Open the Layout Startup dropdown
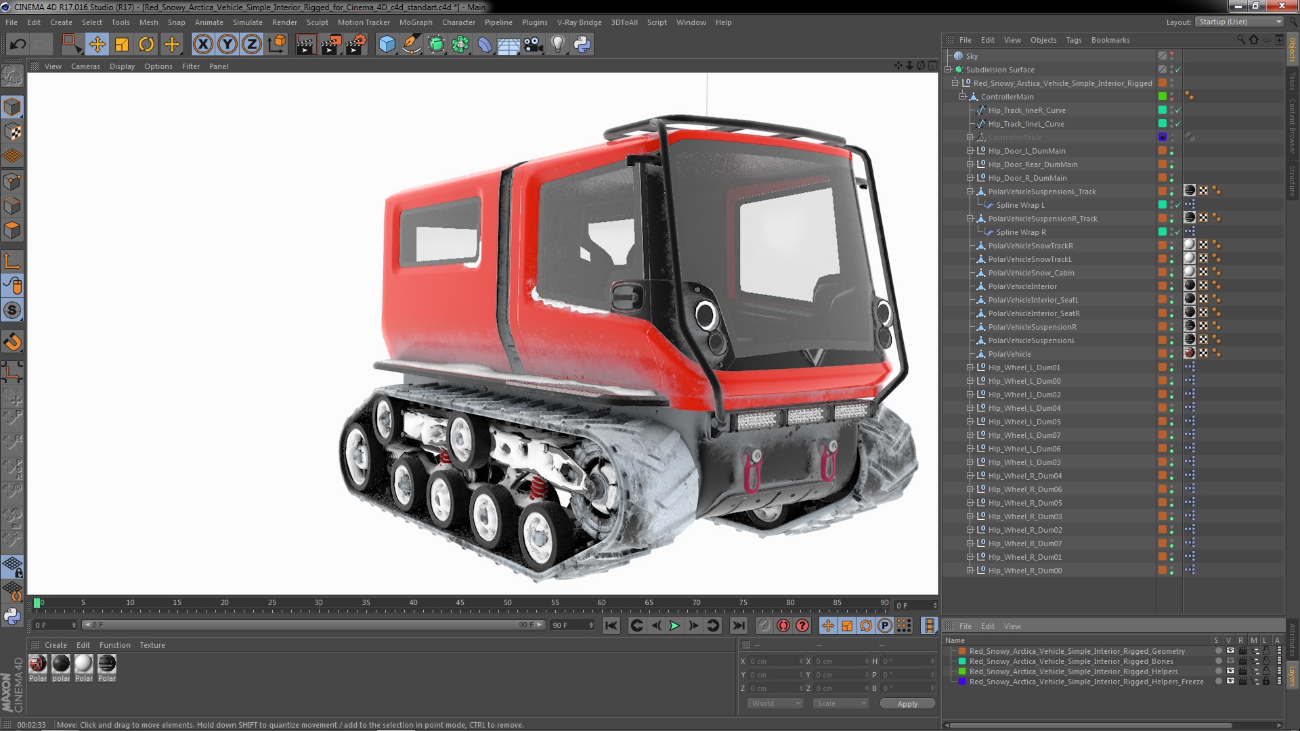The height and width of the screenshot is (731, 1300). pyautogui.click(x=1239, y=22)
